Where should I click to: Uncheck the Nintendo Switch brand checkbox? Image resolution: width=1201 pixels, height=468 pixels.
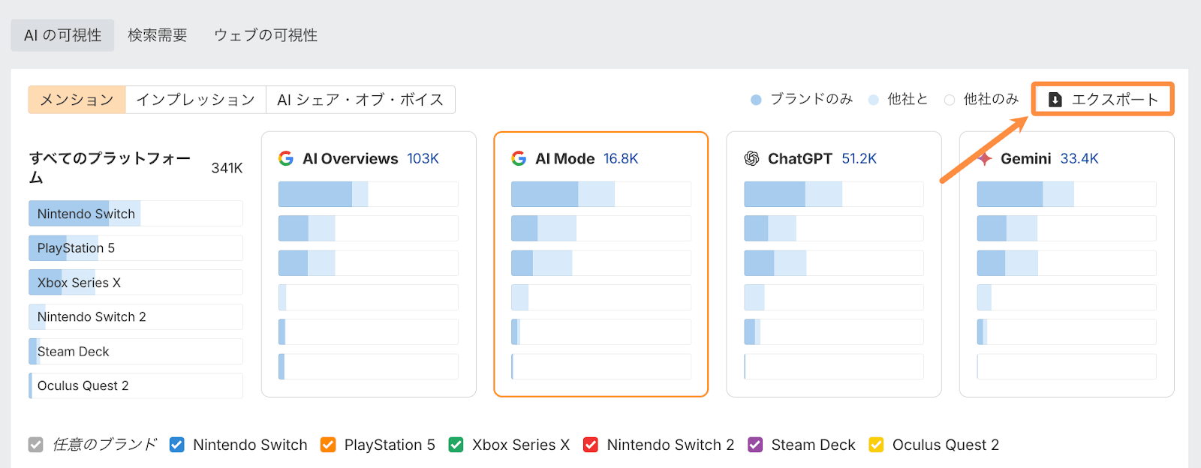click(177, 445)
